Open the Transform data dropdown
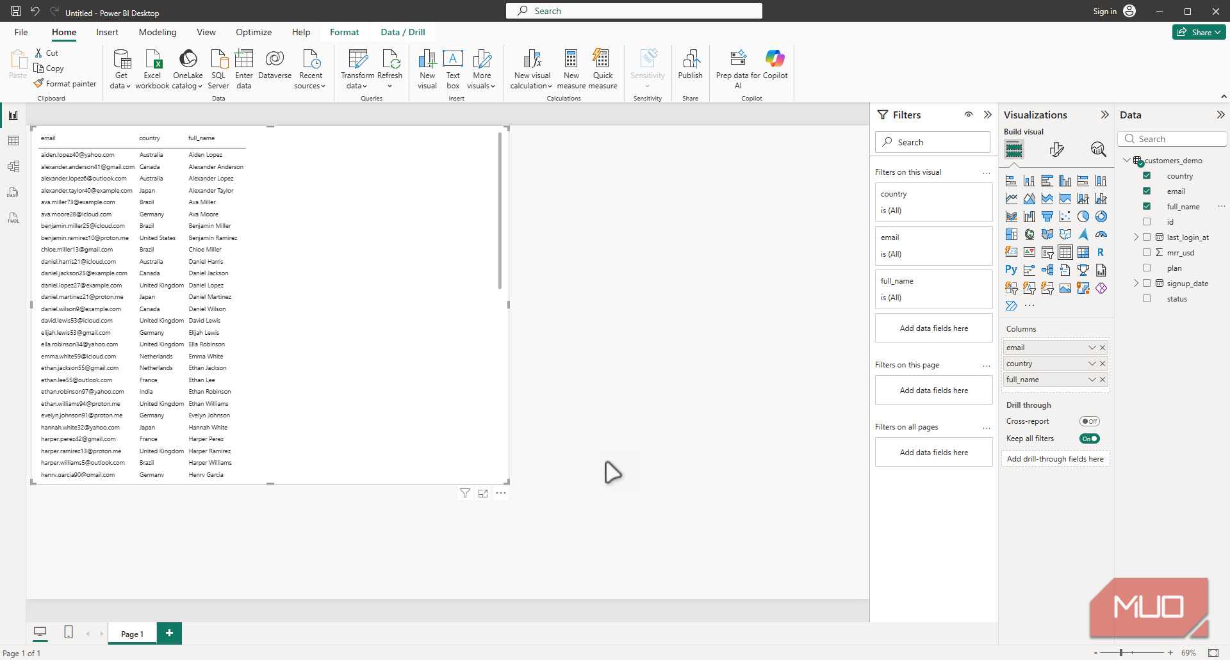 (x=357, y=81)
